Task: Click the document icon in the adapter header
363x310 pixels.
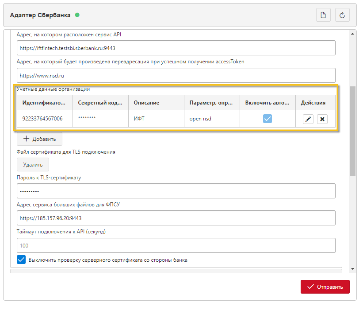Action: point(323,15)
